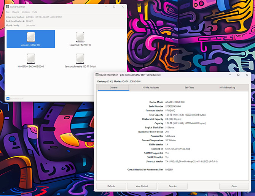The image size is (255, 196).
Task: Click the Basic health check PASSED text
Action: [x=29, y=21]
